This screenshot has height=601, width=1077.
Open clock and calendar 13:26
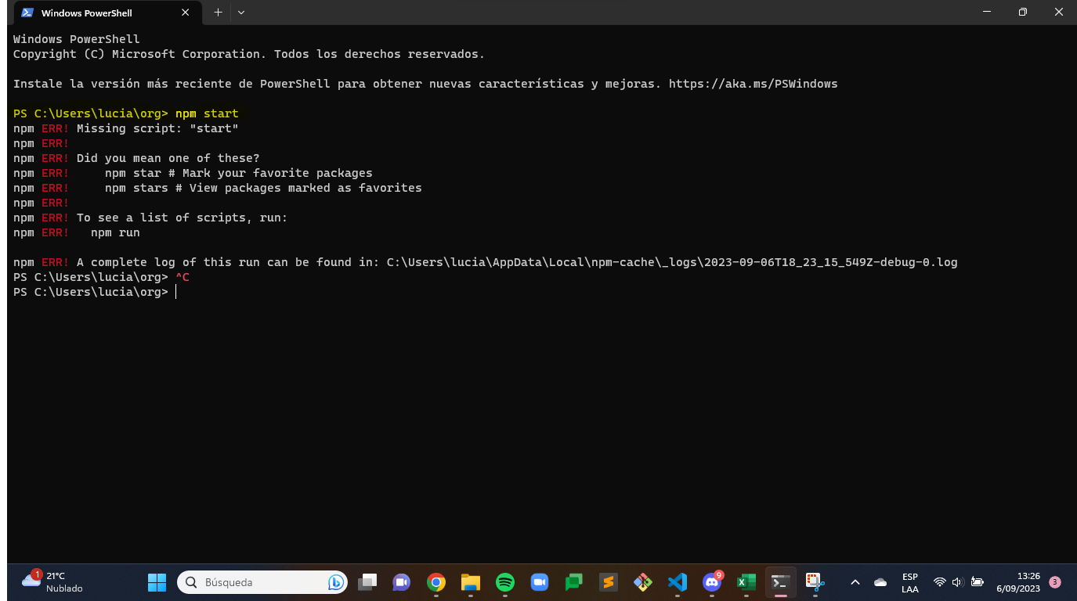pyautogui.click(x=1018, y=582)
